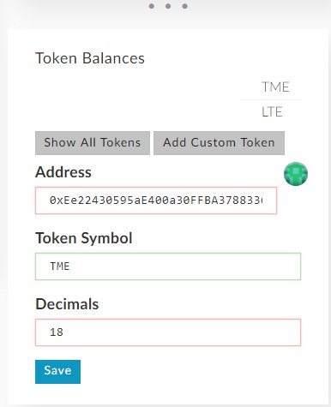Click the first dot of the ellipsis
331x407 pixels.
point(152,6)
